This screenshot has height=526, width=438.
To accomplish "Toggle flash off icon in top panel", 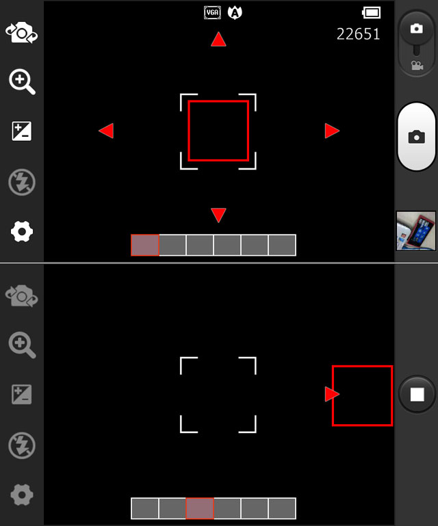I will (22, 183).
